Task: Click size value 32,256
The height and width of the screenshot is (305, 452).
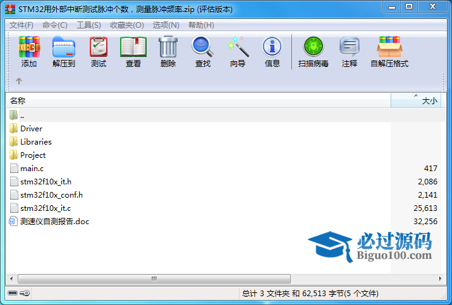Action: click(x=425, y=221)
